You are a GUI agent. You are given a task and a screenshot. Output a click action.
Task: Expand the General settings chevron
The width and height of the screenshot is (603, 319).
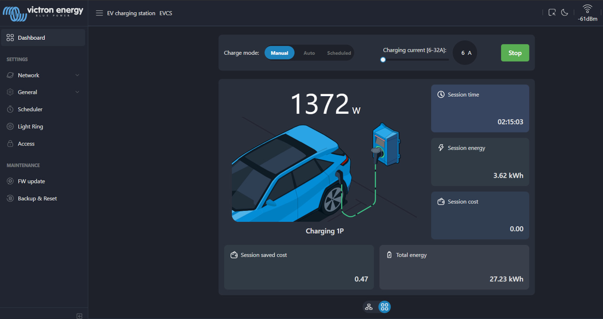point(77,92)
